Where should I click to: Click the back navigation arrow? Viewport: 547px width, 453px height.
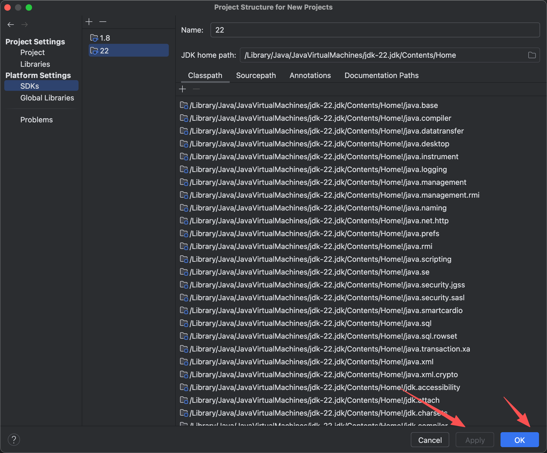pyautogui.click(x=11, y=25)
